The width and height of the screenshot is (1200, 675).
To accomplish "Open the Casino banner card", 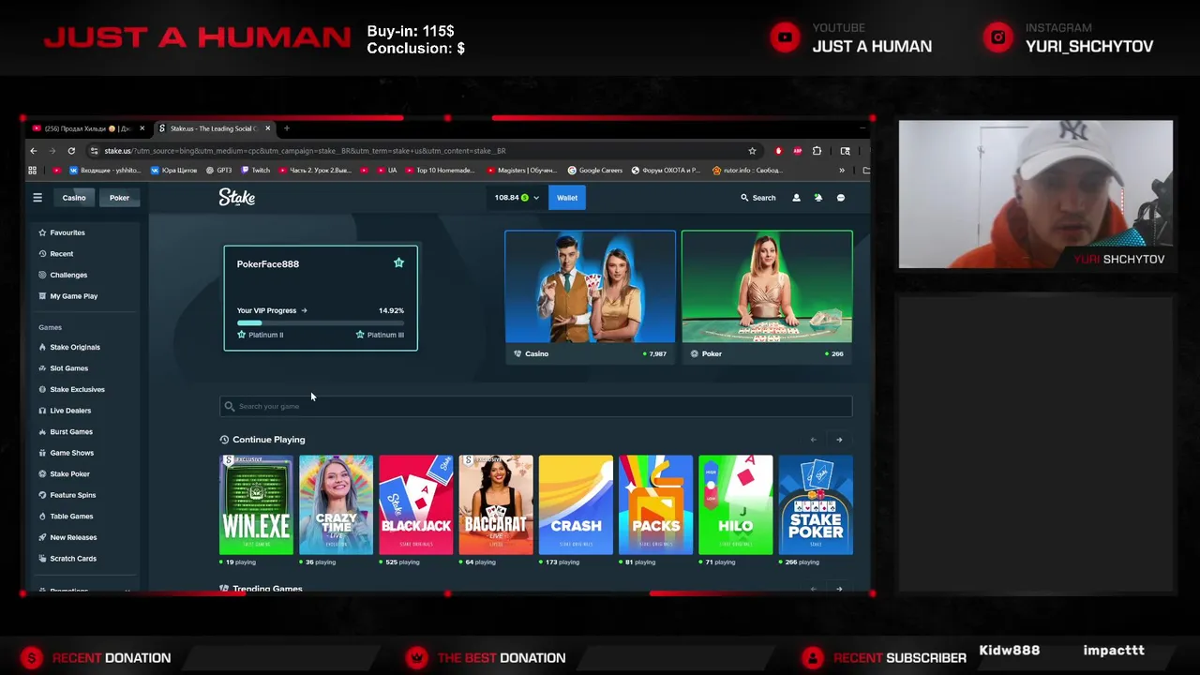I will tap(591, 296).
